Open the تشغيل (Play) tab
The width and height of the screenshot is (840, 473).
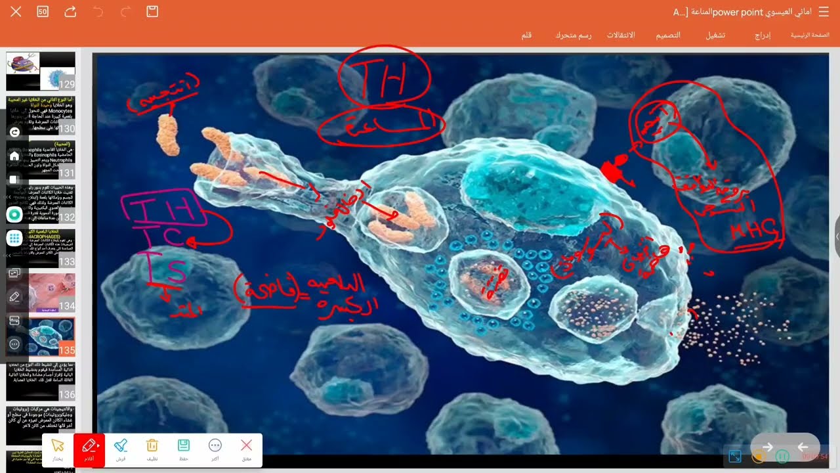tap(715, 35)
